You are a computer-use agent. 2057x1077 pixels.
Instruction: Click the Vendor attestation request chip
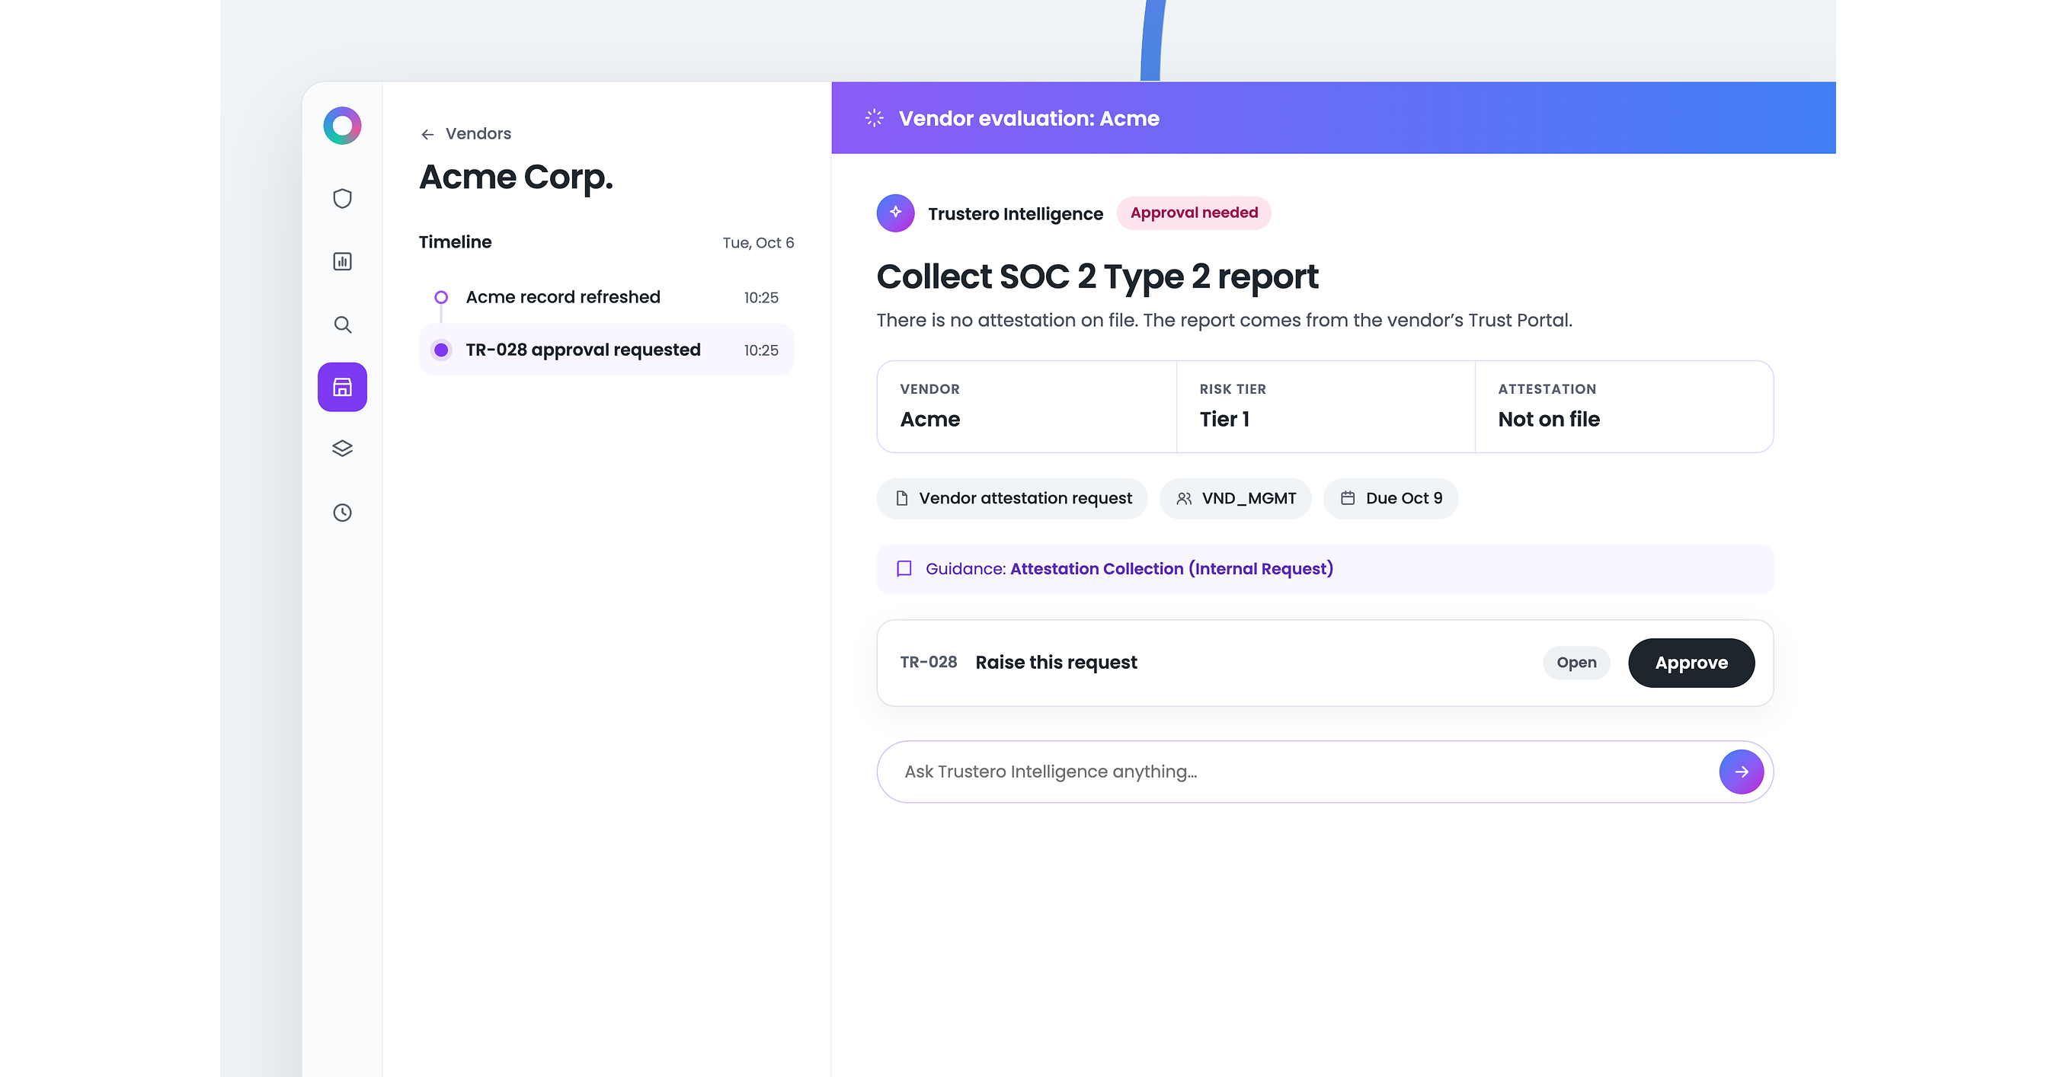pyautogui.click(x=1012, y=498)
